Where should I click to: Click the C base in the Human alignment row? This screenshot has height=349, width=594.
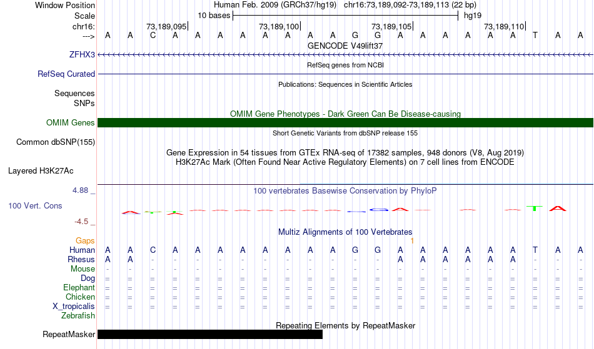153,250
